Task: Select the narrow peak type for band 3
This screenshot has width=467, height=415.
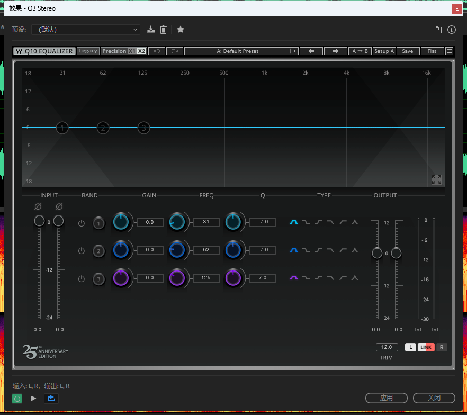Action: [355, 278]
